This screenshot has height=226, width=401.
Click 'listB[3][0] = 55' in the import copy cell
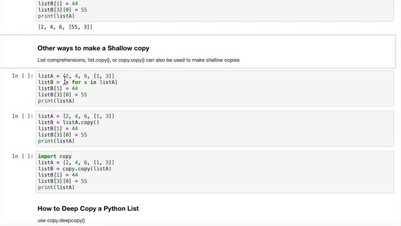63,181
